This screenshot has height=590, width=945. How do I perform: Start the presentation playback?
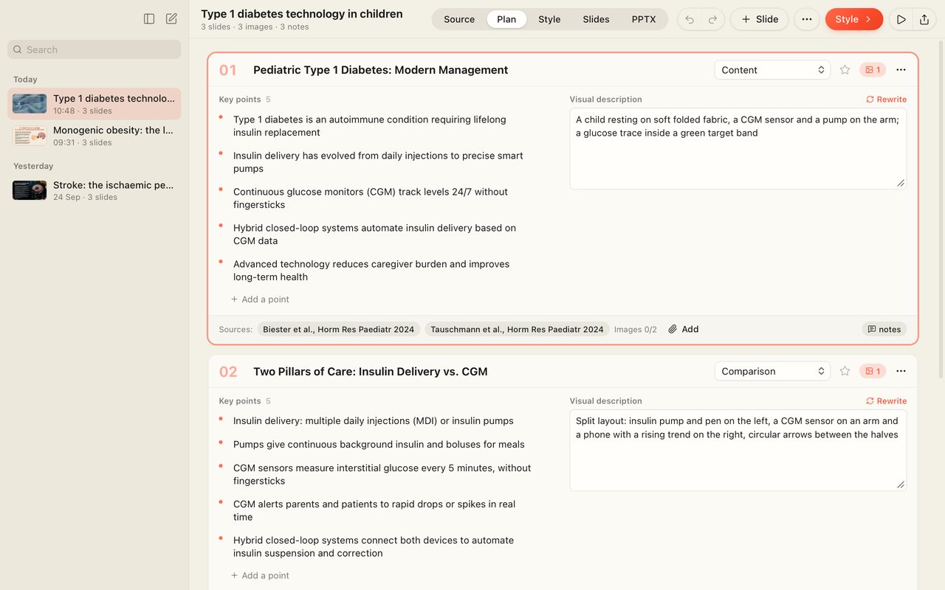[901, 19]
